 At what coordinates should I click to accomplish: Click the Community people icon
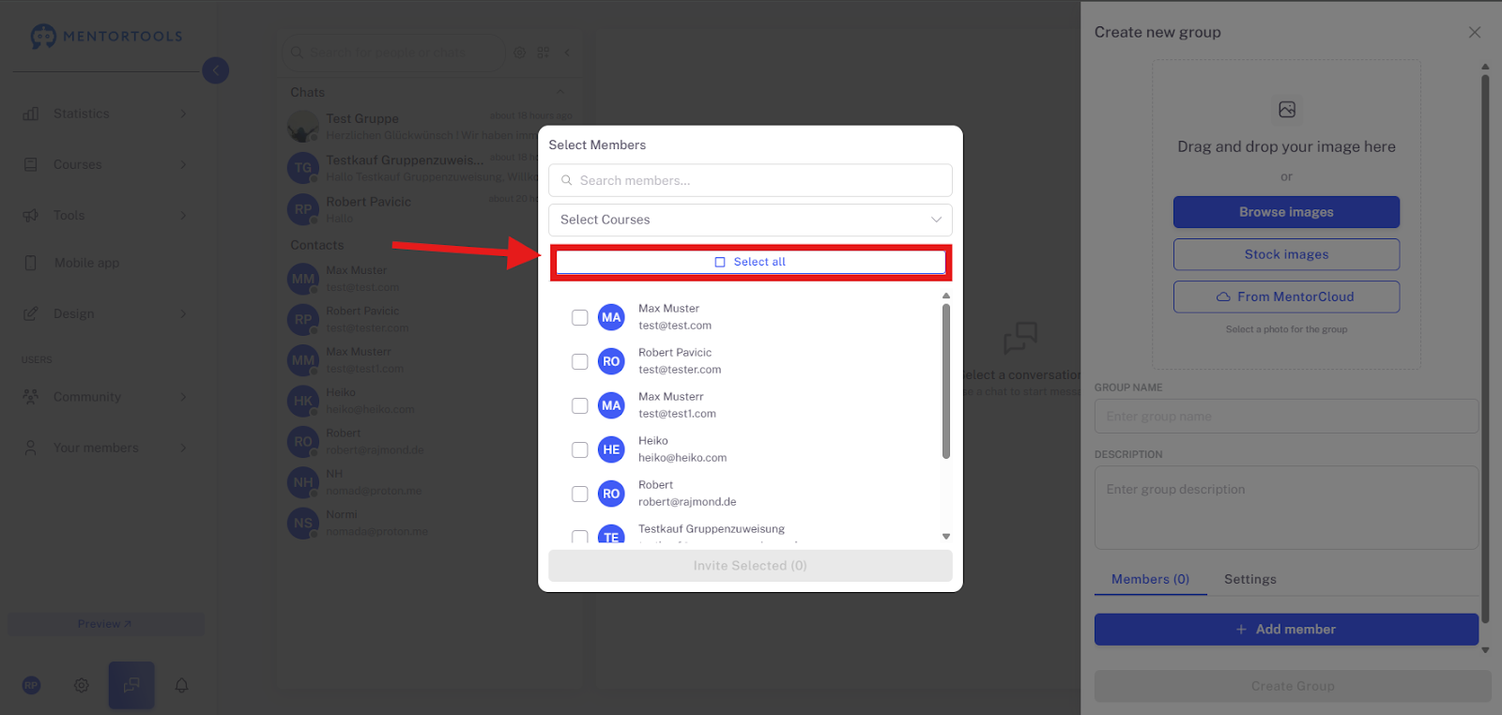pyautogui.click(x=31, y=397)
